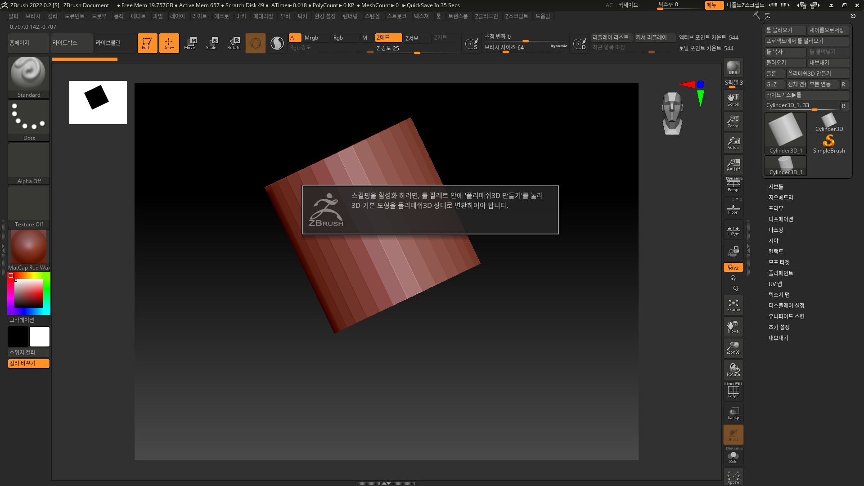Image resolution: width=864 pixels, height=486 pixels.
Task: Click the Frame mesh icon
Action: [x=733, y=305]
